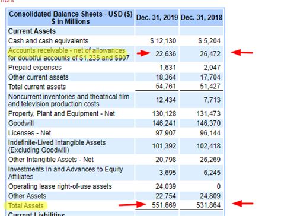Click the 12,434 noncurrent inventories value
The height and width of the screenshot is (216, 281).
coord(166,100)
